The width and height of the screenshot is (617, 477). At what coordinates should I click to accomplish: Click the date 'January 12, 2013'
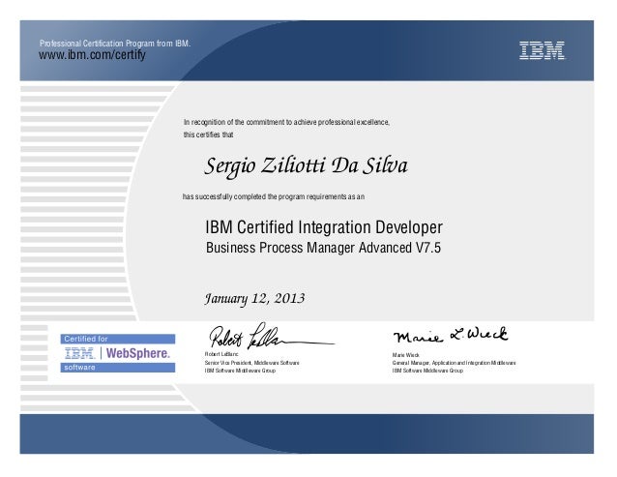pos(254,298)
